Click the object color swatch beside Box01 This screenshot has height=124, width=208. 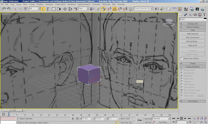[205, 19]
